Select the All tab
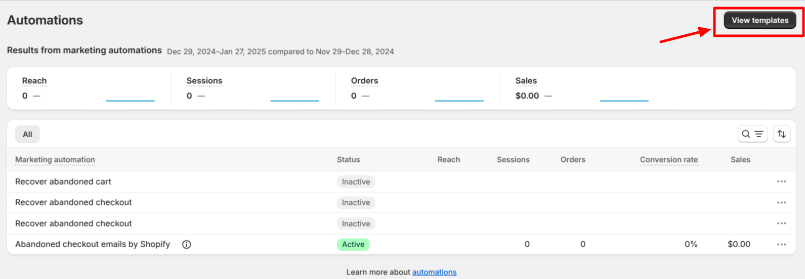Viewport: 805px width, 279px height. (x=27, y=134)
